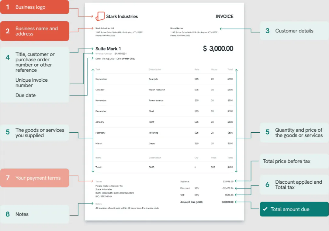Screen dimensions: 329x231
Task: Click the '$500' total in the September row
Action: (230, 79)
